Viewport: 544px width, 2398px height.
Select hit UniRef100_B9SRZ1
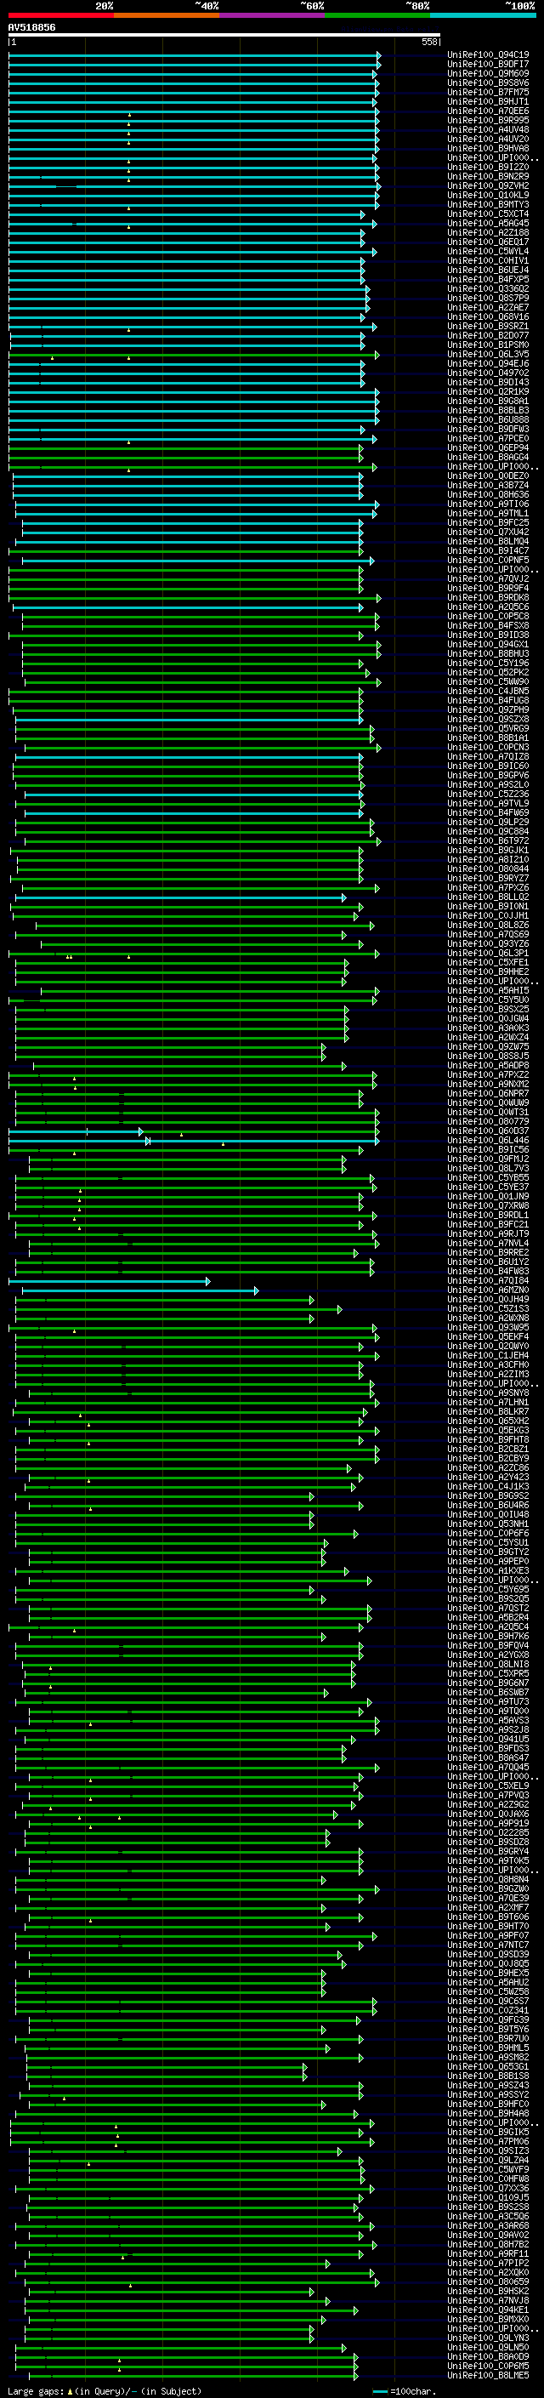488,326
